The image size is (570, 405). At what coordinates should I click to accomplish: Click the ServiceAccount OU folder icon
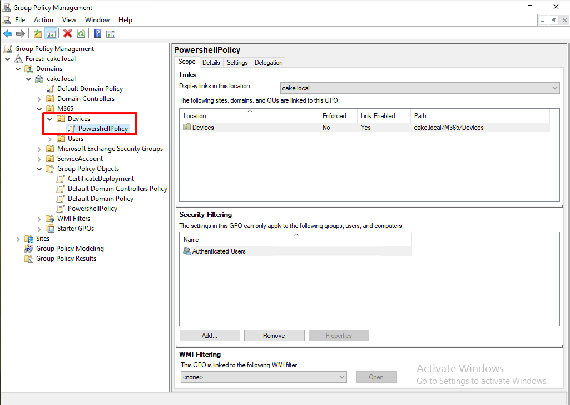tap(50, 159)
